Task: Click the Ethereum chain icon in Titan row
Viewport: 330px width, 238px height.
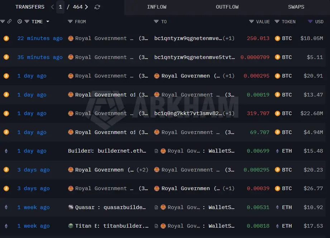Action: 6,226
